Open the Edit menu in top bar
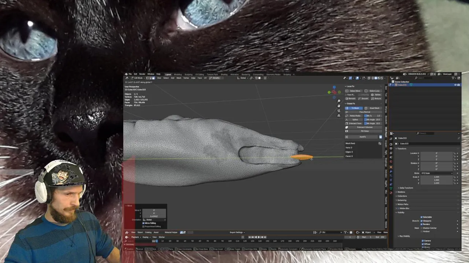Image resolution: width=469 pixels, height=263 pixels. click(x=135, y=74)
